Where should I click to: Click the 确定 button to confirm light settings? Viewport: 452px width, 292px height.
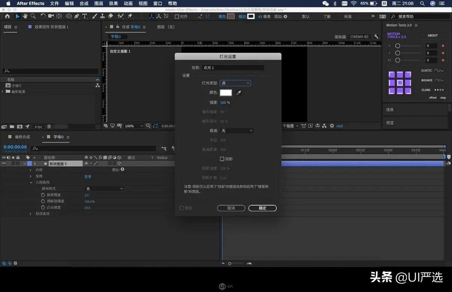tap(262, 208)
